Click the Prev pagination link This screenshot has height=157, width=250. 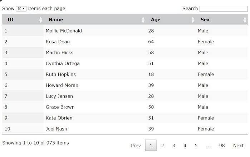click(136, 146)
